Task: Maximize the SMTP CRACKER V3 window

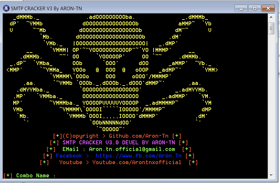Action: coord(255,8)
